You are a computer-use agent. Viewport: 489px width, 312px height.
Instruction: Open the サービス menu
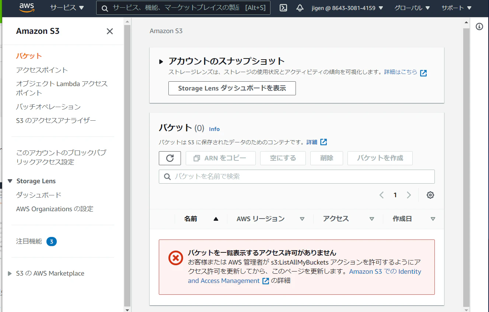click(67, 8)
